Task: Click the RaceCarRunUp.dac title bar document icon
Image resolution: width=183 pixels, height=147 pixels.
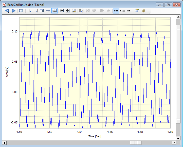Action: (5, 5)
